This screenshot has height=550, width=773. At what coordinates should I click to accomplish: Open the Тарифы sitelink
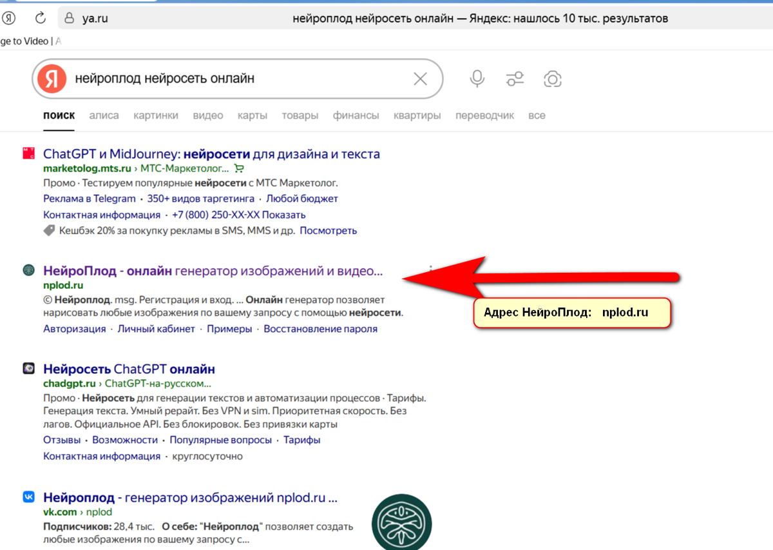(x=302, y=440)
